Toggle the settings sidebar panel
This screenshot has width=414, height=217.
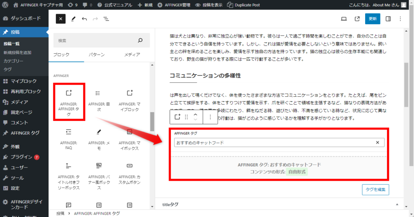coord(388,19)
